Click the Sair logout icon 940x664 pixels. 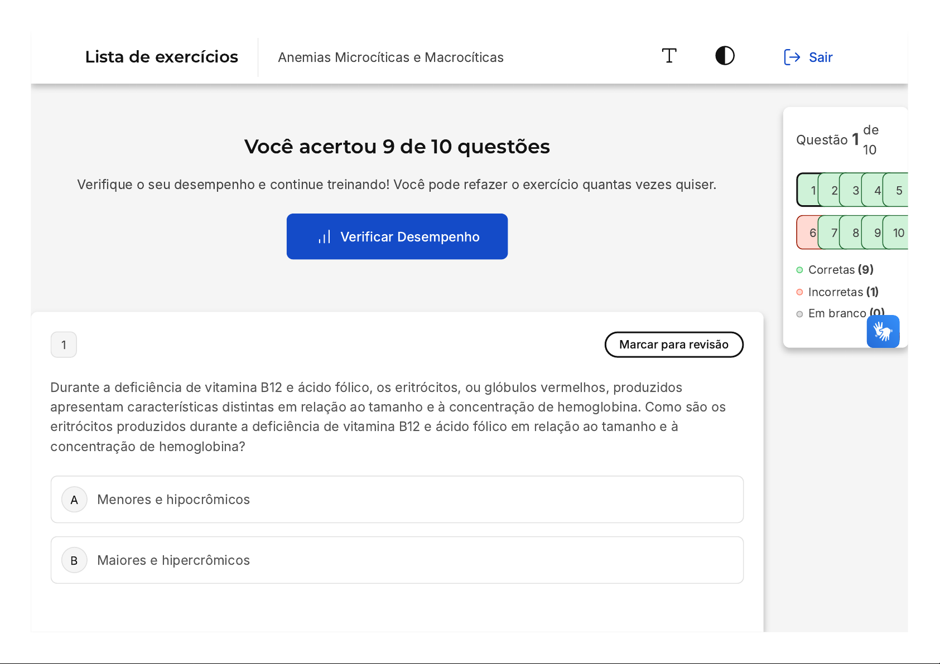click(792, 57)
